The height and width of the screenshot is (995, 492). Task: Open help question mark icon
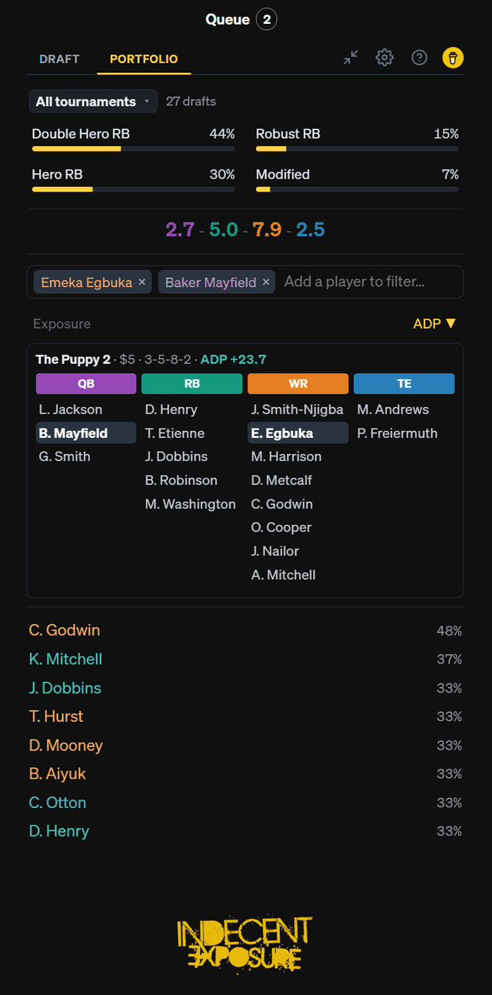(419, 58)
